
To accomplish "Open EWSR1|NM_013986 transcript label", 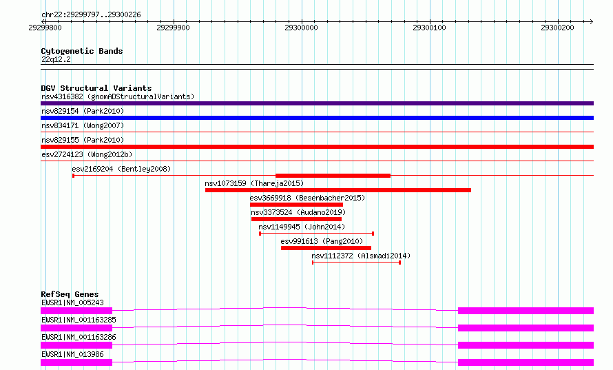I will pos(72,354).
